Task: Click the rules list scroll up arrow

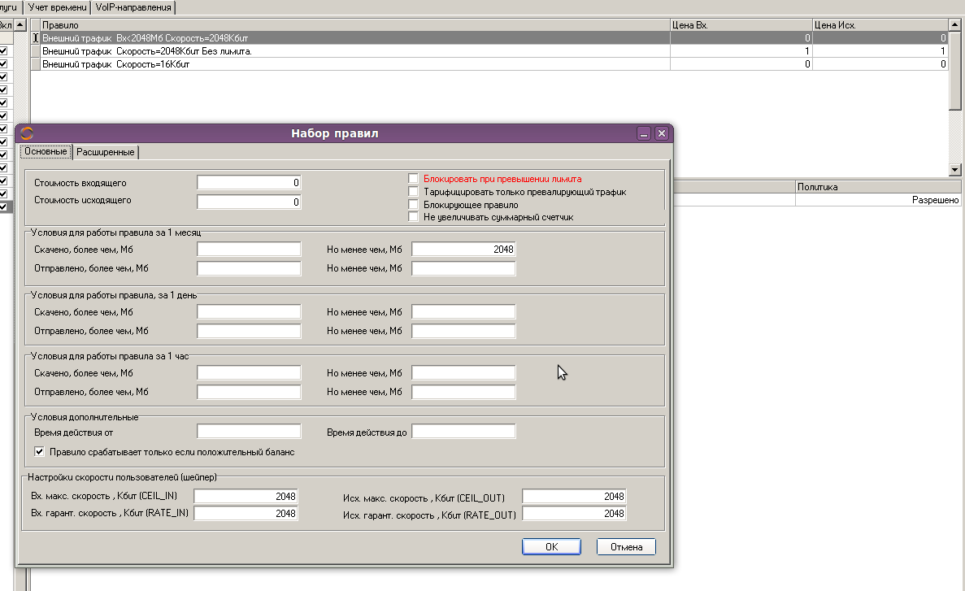Action: pyautogui.click(x=955, y=24)
